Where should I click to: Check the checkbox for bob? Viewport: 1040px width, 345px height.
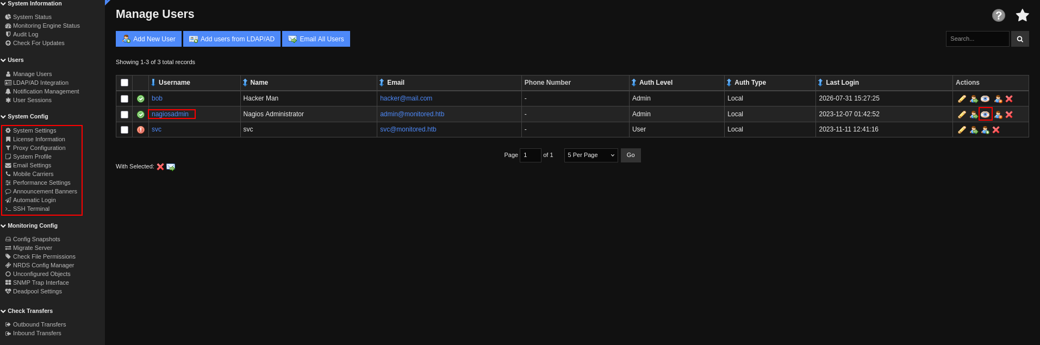coord(124,99)
